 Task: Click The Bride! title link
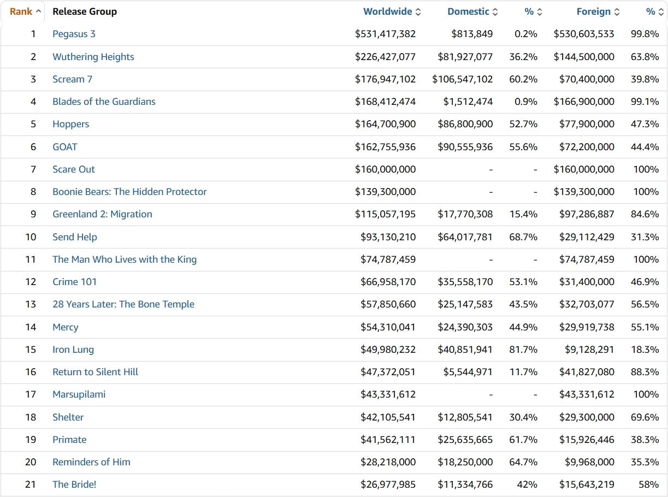(74, 484)
